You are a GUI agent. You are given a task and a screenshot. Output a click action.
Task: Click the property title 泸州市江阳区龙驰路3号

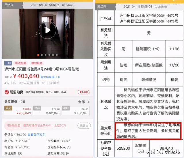(41, 69)
